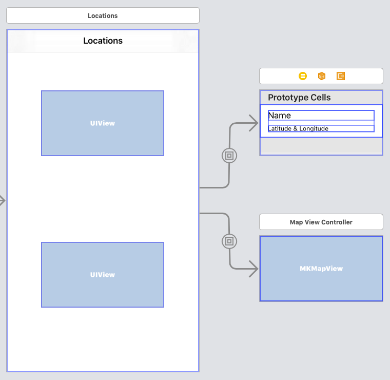Select the yellow table view controller dock icon
This screenshot has height=380, width=390.
(303, 76)
